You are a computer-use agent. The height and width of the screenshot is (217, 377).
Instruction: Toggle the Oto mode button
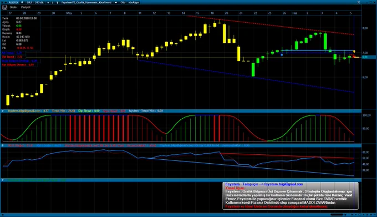[x=123, y=2]
